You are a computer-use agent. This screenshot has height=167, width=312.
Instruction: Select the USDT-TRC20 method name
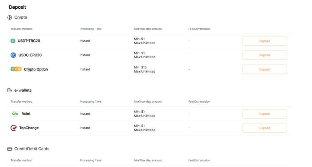tap(29, 41)
